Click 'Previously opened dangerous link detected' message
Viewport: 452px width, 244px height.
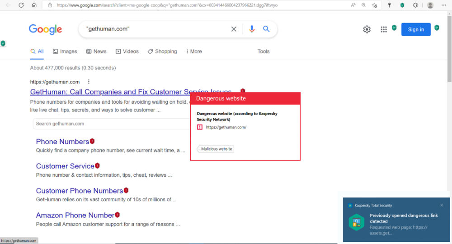[x=404, y=218]
